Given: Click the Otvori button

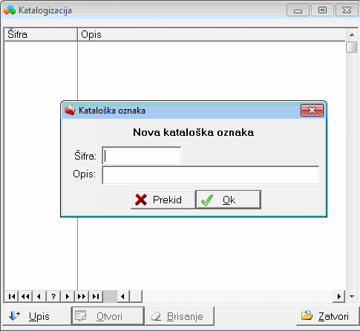Looking at the screenshot, I should 108,316.
